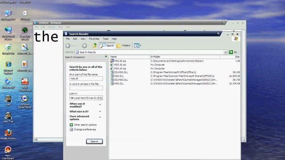Close the Search Companion pane

coord(106,56)
